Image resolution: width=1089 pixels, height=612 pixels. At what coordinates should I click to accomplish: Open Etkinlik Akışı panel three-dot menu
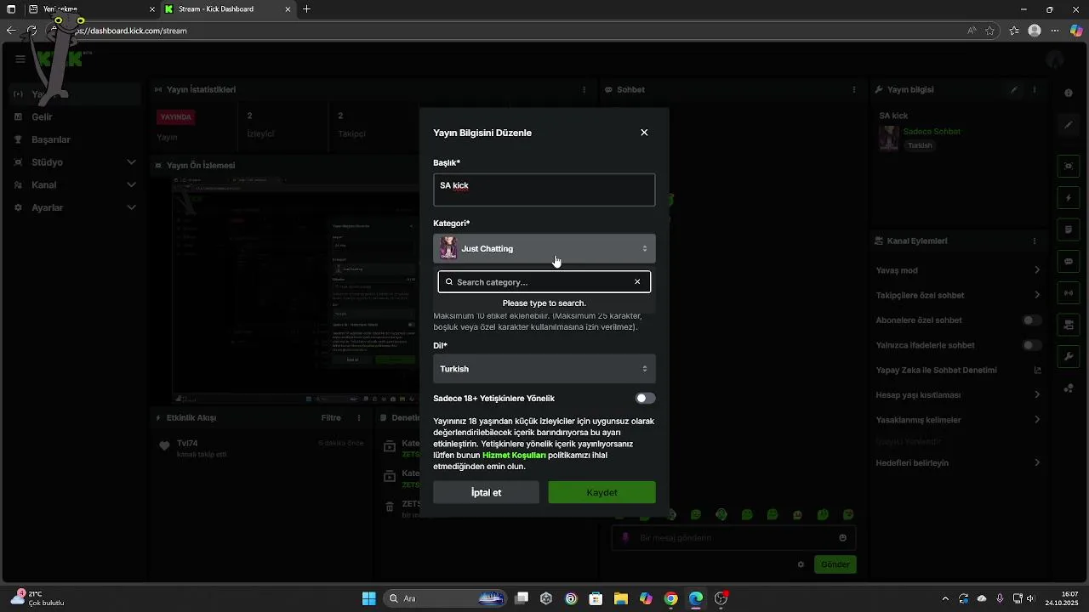point(359,417)
